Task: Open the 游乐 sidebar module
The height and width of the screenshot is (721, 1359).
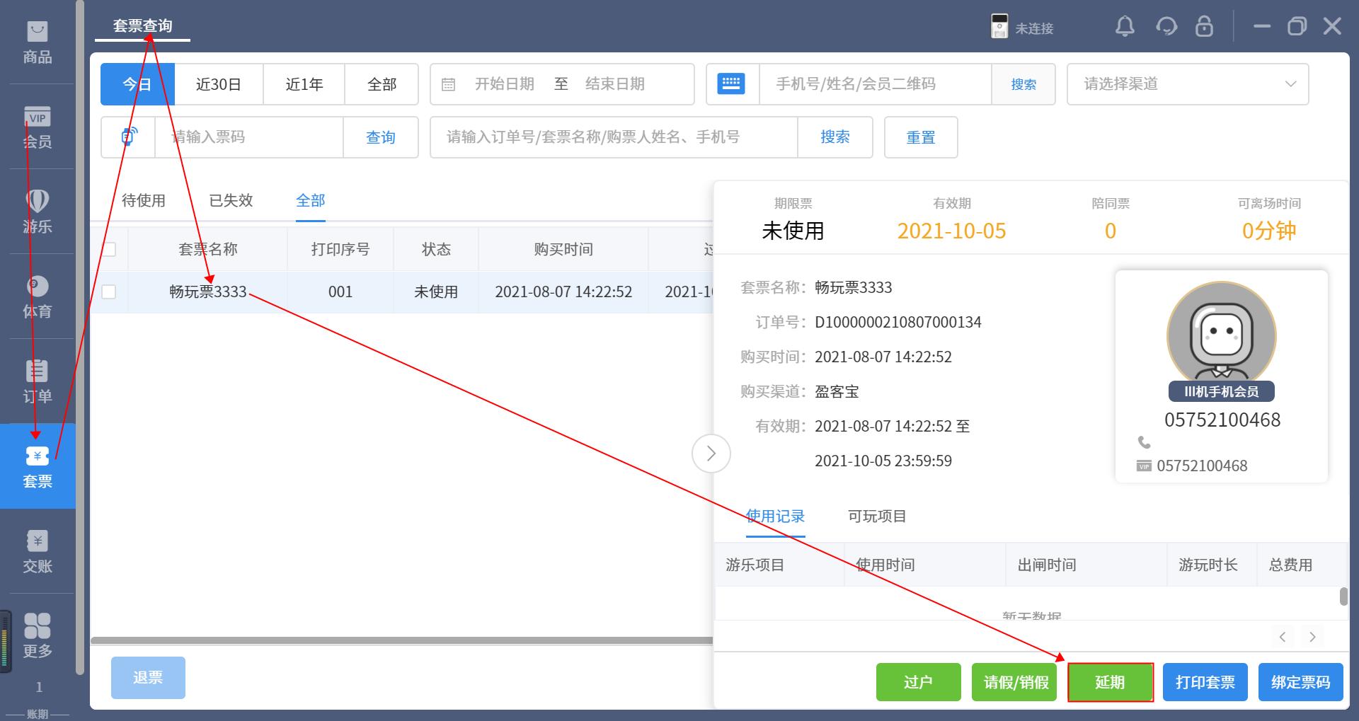Action: point(37,212)
